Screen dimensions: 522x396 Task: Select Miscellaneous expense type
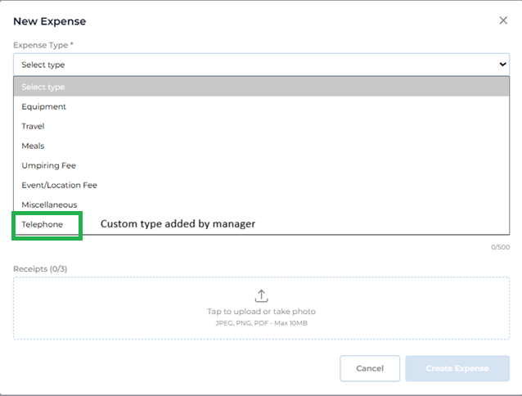tap(261, 205)
